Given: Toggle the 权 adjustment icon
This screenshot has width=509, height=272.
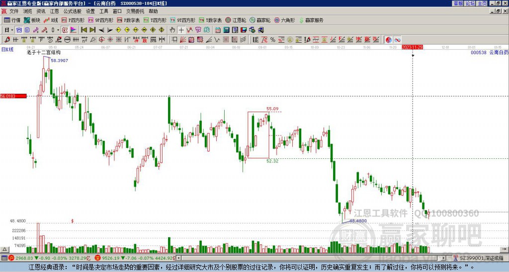Looking at the screenshot, I should point(65,30).
